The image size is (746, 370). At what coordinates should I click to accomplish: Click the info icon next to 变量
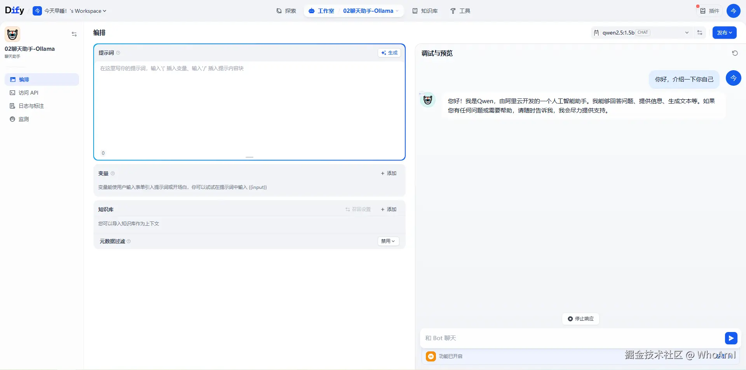(x=113, y=173)
